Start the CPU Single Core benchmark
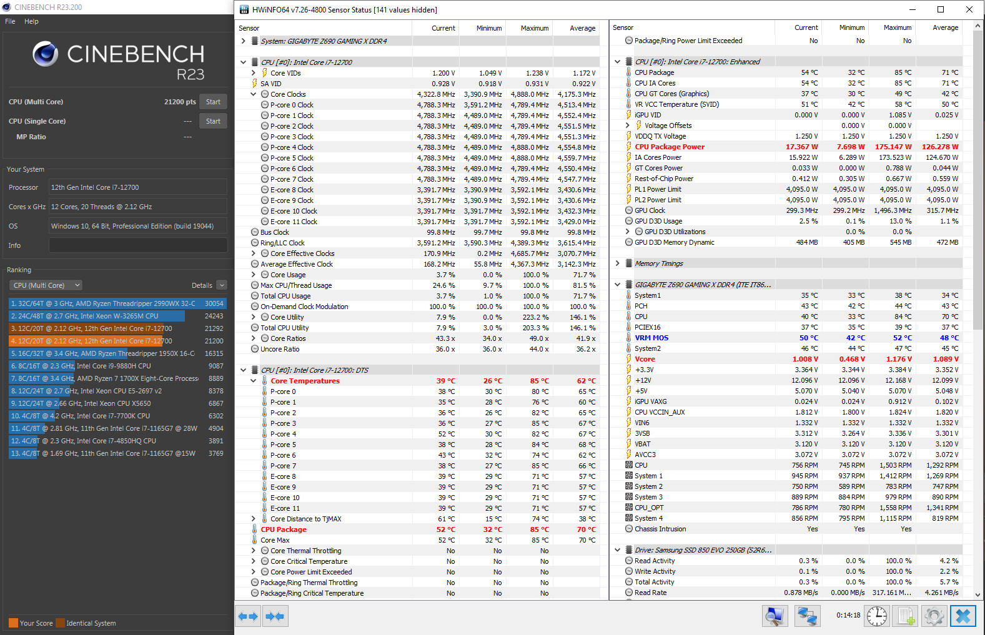 point(213,121)
